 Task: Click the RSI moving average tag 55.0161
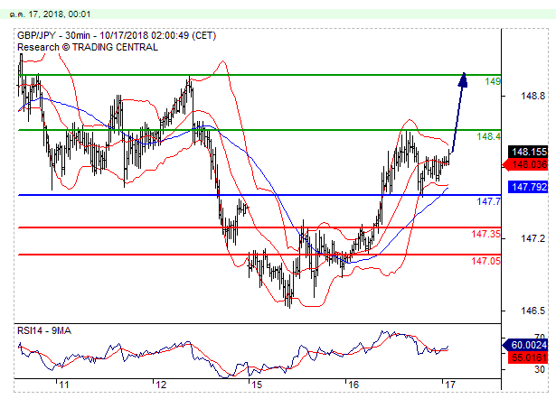[528, 357]
